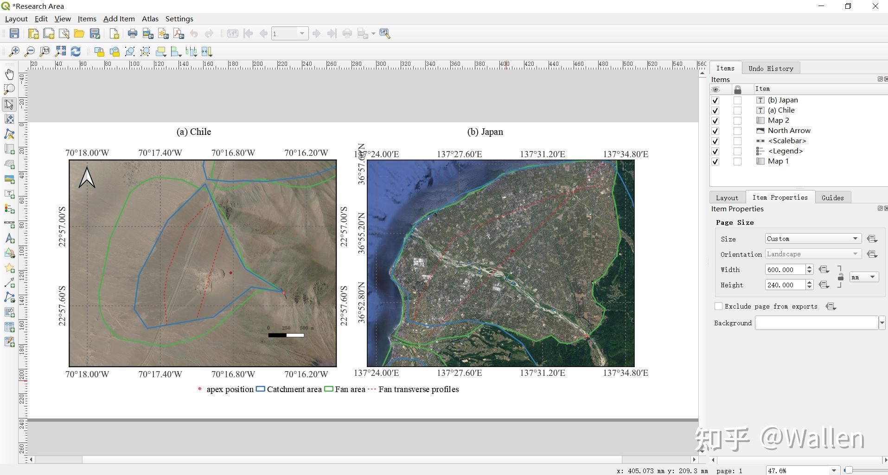Switch to the Undo History tab
This screenshot has height=475, width=888.
770,69
